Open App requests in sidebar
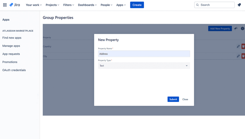Screen dimensions: 245x139 click(11, 54)
